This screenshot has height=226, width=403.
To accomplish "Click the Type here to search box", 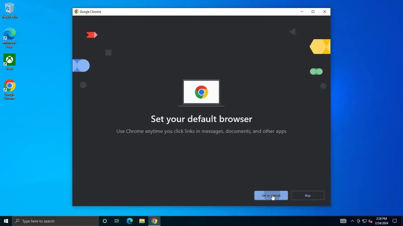I will click(x=55, y=221).
